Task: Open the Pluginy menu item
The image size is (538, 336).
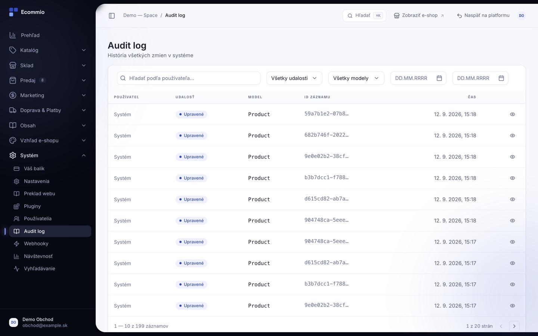Action: pyautogui.click(x=50, y=206)
